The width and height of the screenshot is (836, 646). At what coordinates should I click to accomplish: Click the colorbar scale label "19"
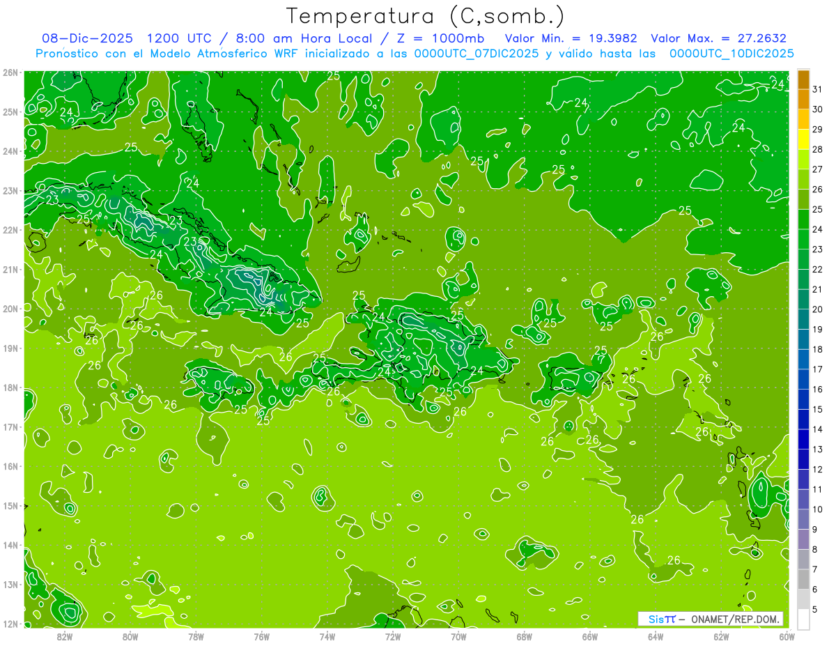[x=818, y=329]
